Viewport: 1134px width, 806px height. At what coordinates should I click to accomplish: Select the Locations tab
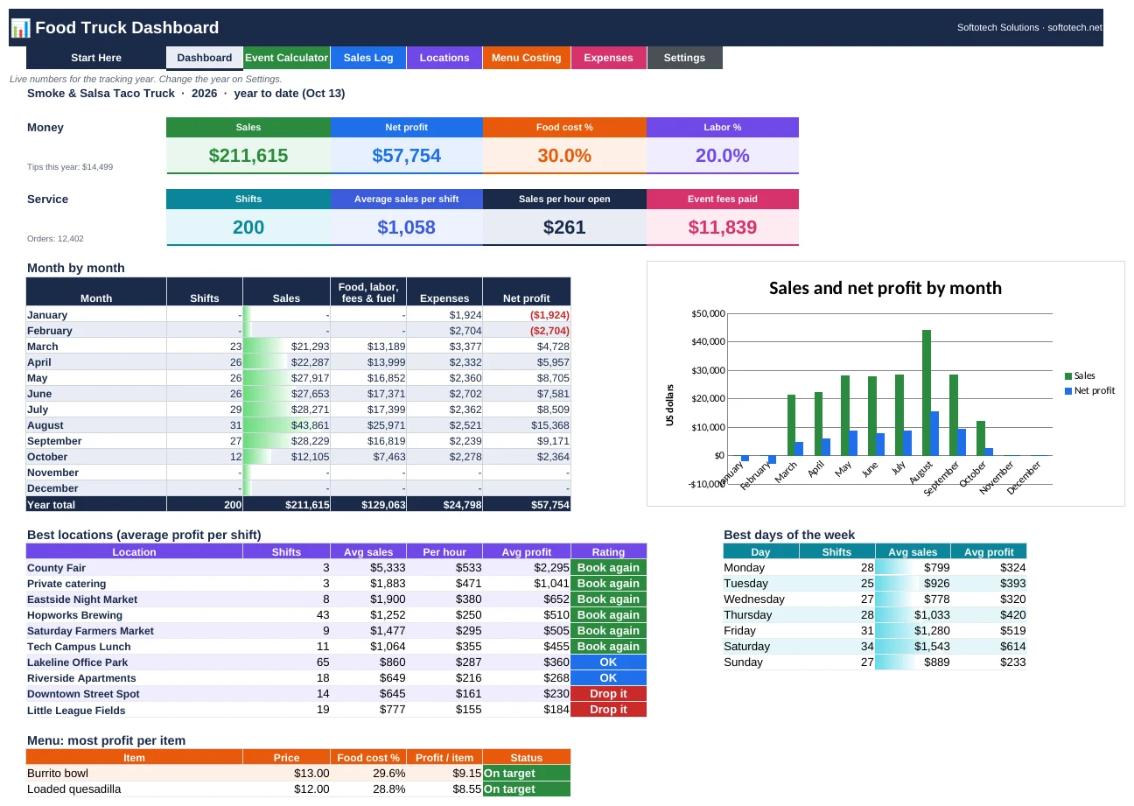coord(444,58)
